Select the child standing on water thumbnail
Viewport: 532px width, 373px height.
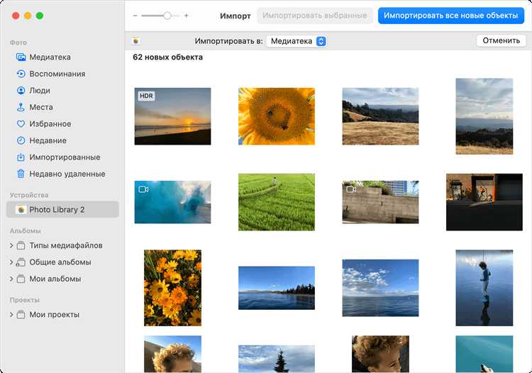(484, 288)
